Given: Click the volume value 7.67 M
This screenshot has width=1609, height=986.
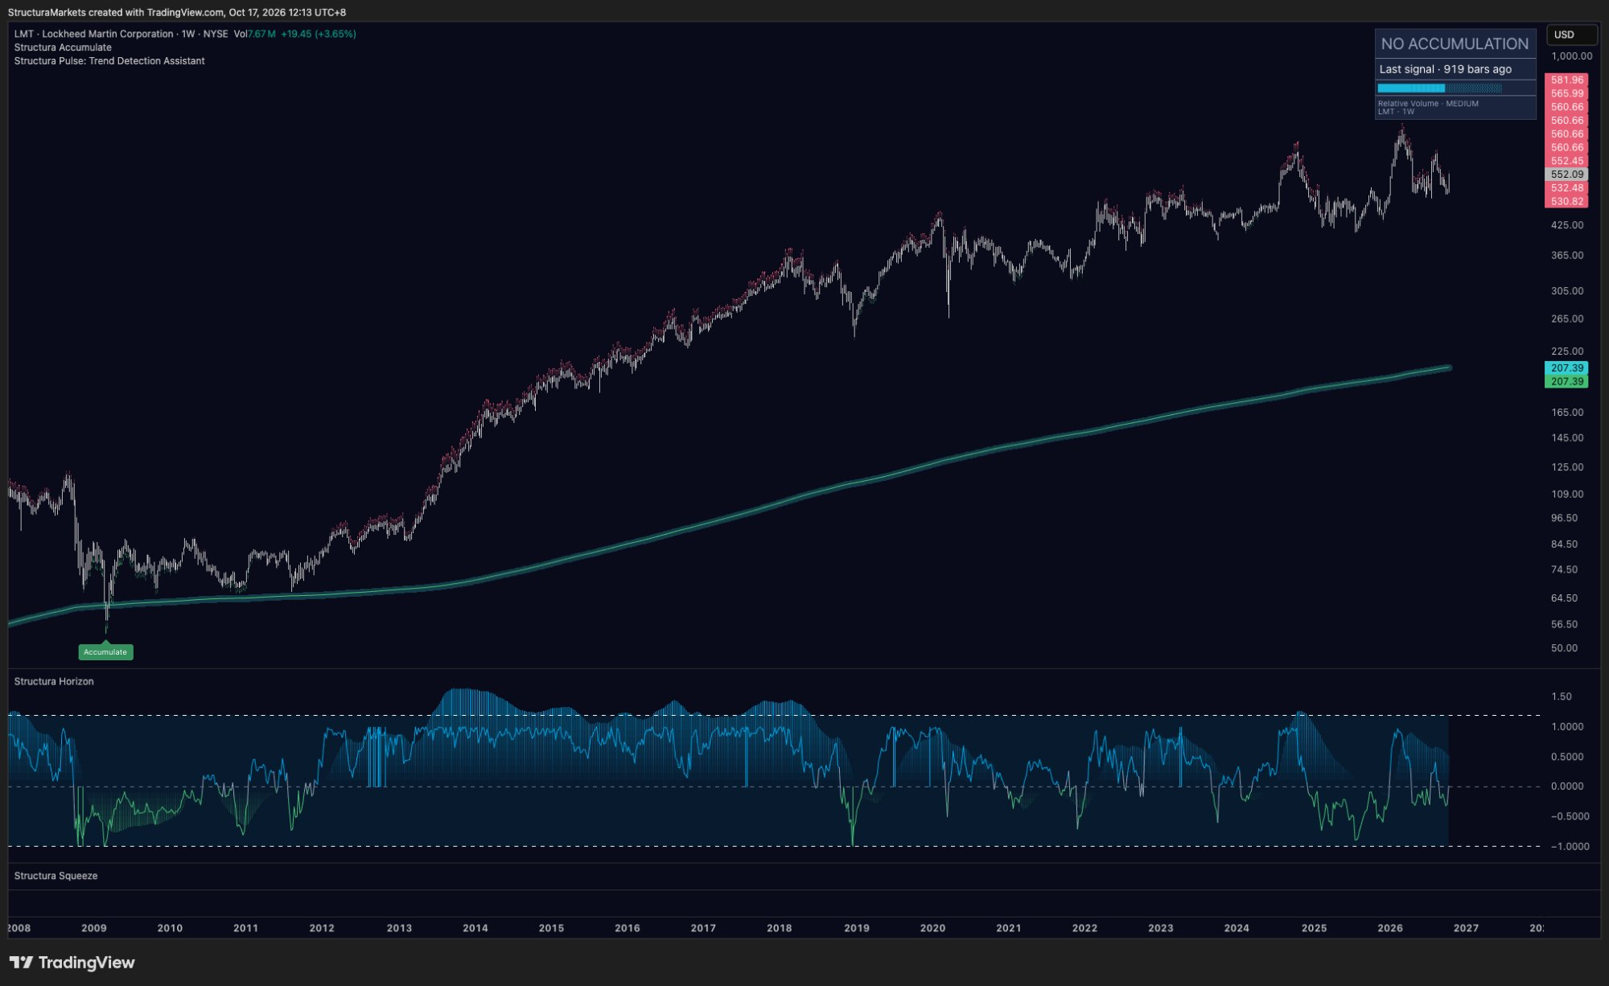Looking at the screenshot, I should pyautogui.click(x=261, y=34).
